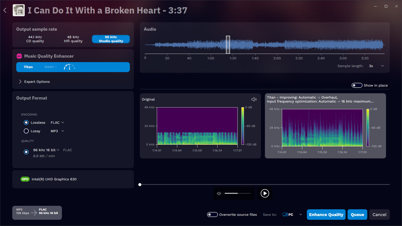Viewport: 402px width, 226px height.
Task: Mute the Original spectrogram preview speaker
Action: click(x=254, y=99)
